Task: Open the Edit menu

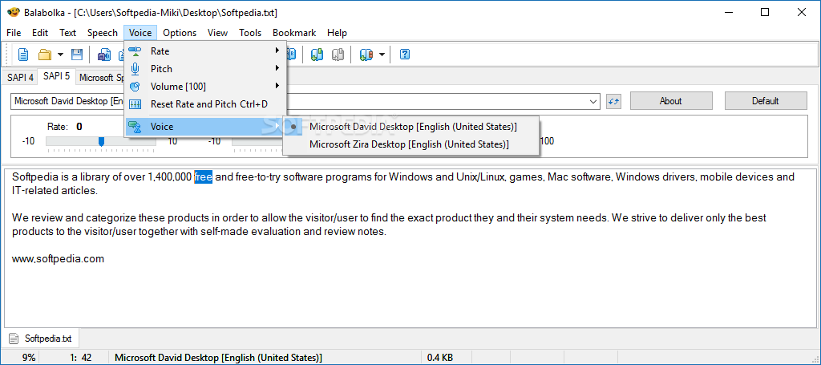Action: coord(40,32)
